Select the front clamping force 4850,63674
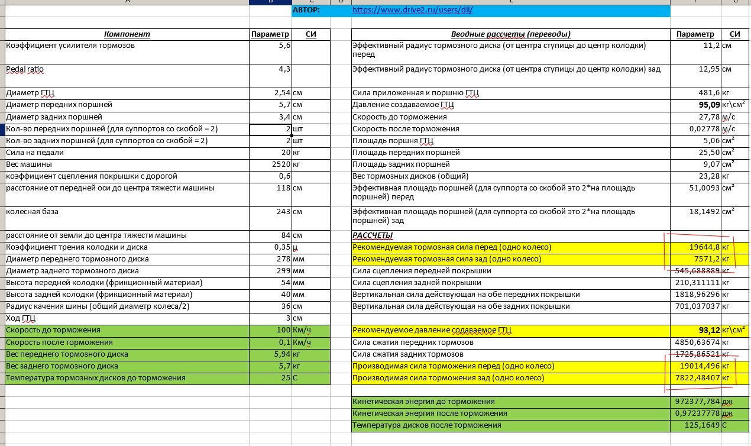 point(695,342)
